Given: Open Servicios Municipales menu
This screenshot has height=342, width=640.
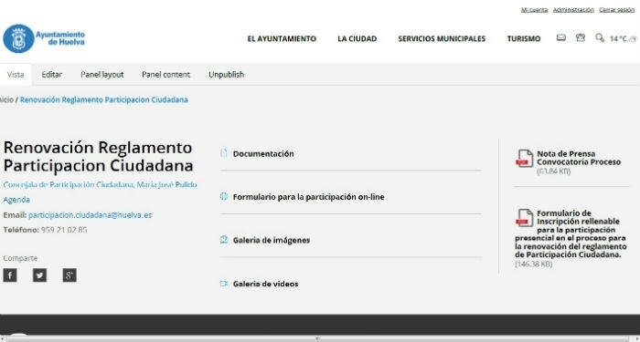Looking at the screenshot, I should 442,38.
